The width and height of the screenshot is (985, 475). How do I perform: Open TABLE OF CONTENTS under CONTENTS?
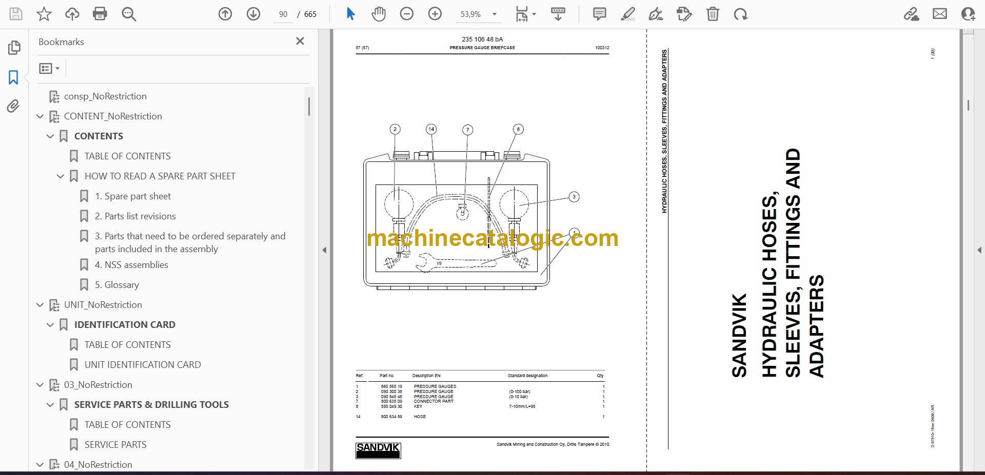pos(128,156)
